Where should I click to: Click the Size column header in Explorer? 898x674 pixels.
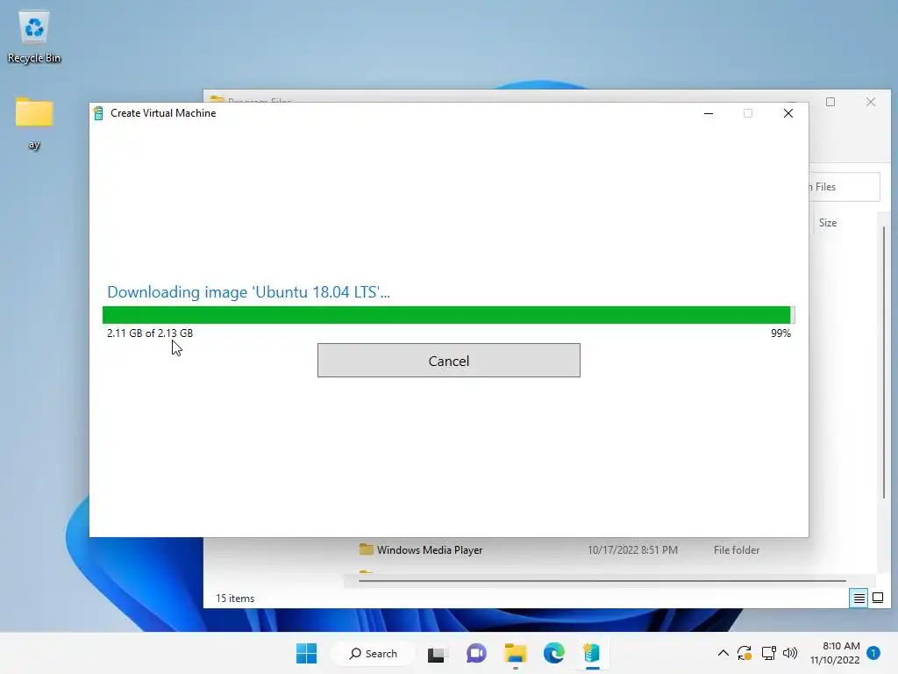(x=828, y=223)
